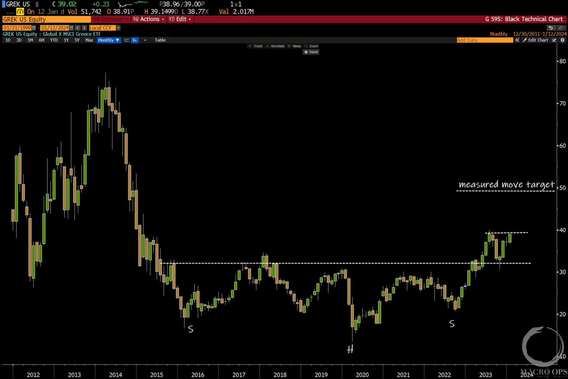Select the 5Y range tab
The height and width of the screenshot is (379, 568).
click(77, 40)
